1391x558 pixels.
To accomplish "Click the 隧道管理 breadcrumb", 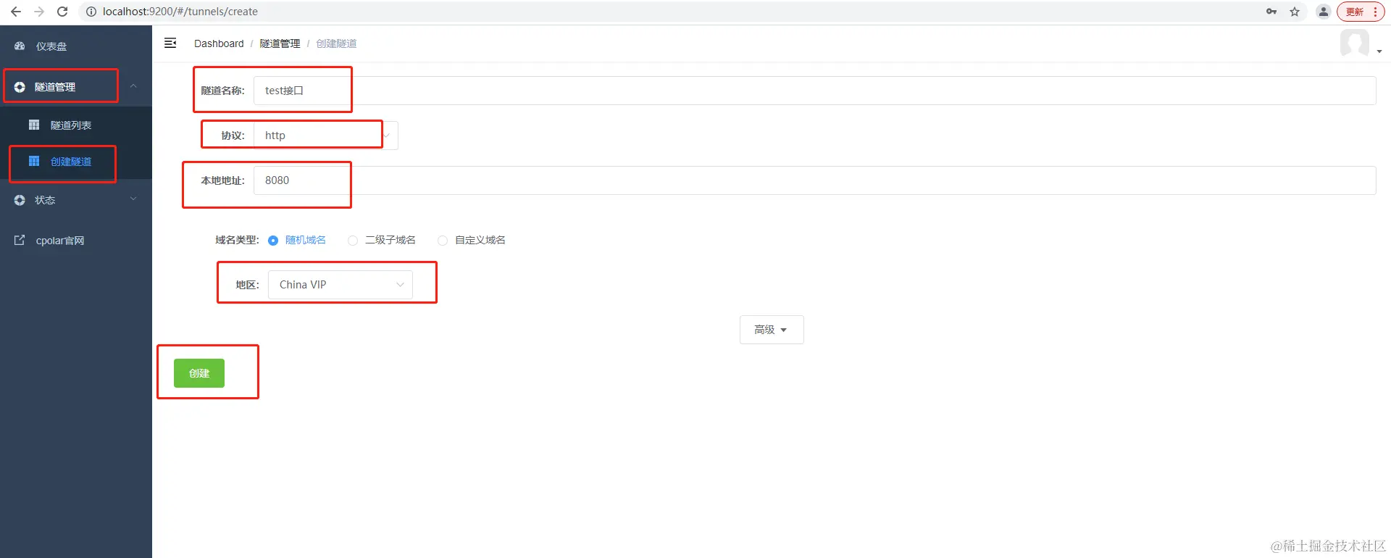I will (x=280, y=43).
